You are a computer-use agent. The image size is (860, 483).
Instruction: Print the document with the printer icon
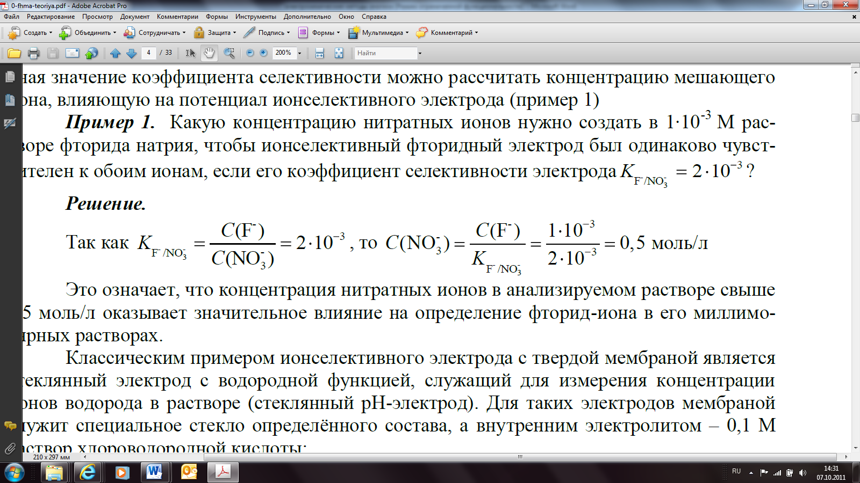tap(33, 53)
